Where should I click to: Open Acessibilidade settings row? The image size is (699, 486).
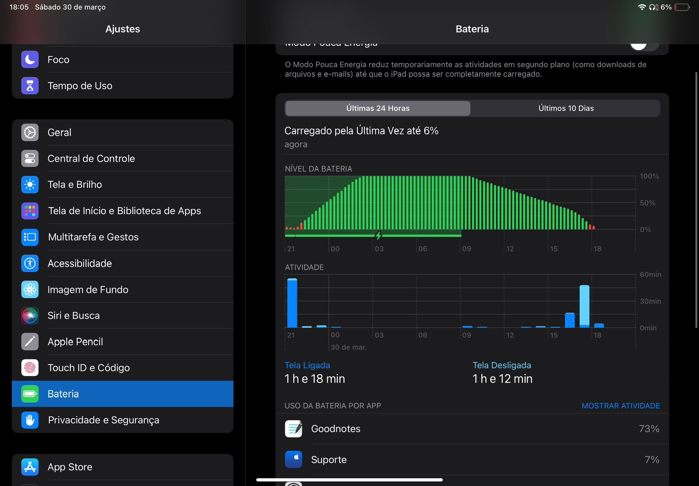coord(123,263)
